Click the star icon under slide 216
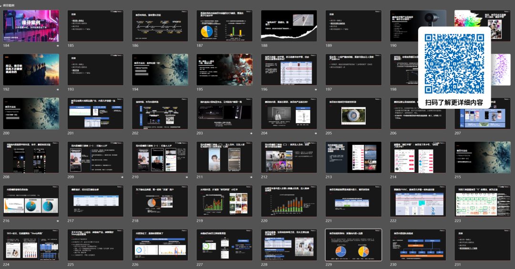This screenshot has width=515, height=269. (58, 221)
